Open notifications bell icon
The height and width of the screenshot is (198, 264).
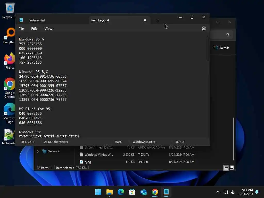coord(257,192)
